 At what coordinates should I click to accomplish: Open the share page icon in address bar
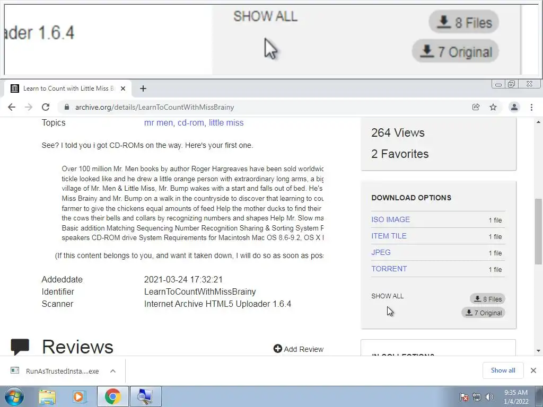tap(476, 107)
